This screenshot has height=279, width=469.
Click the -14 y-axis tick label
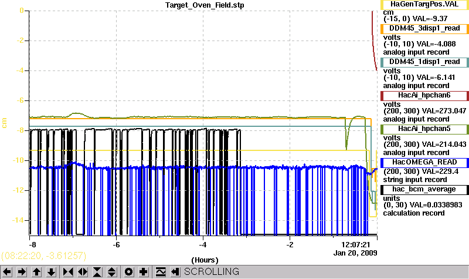(18, 220)
